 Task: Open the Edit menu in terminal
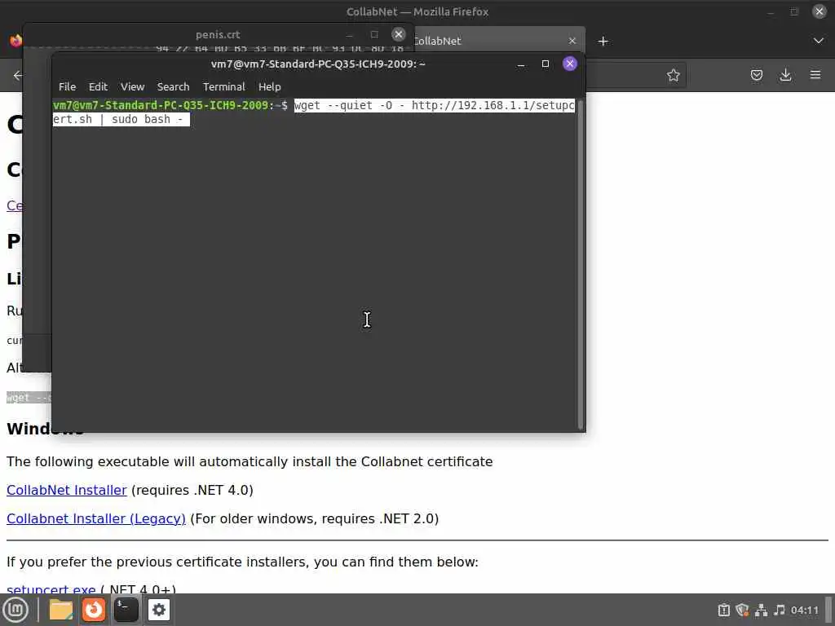click(x=98, y=86)
